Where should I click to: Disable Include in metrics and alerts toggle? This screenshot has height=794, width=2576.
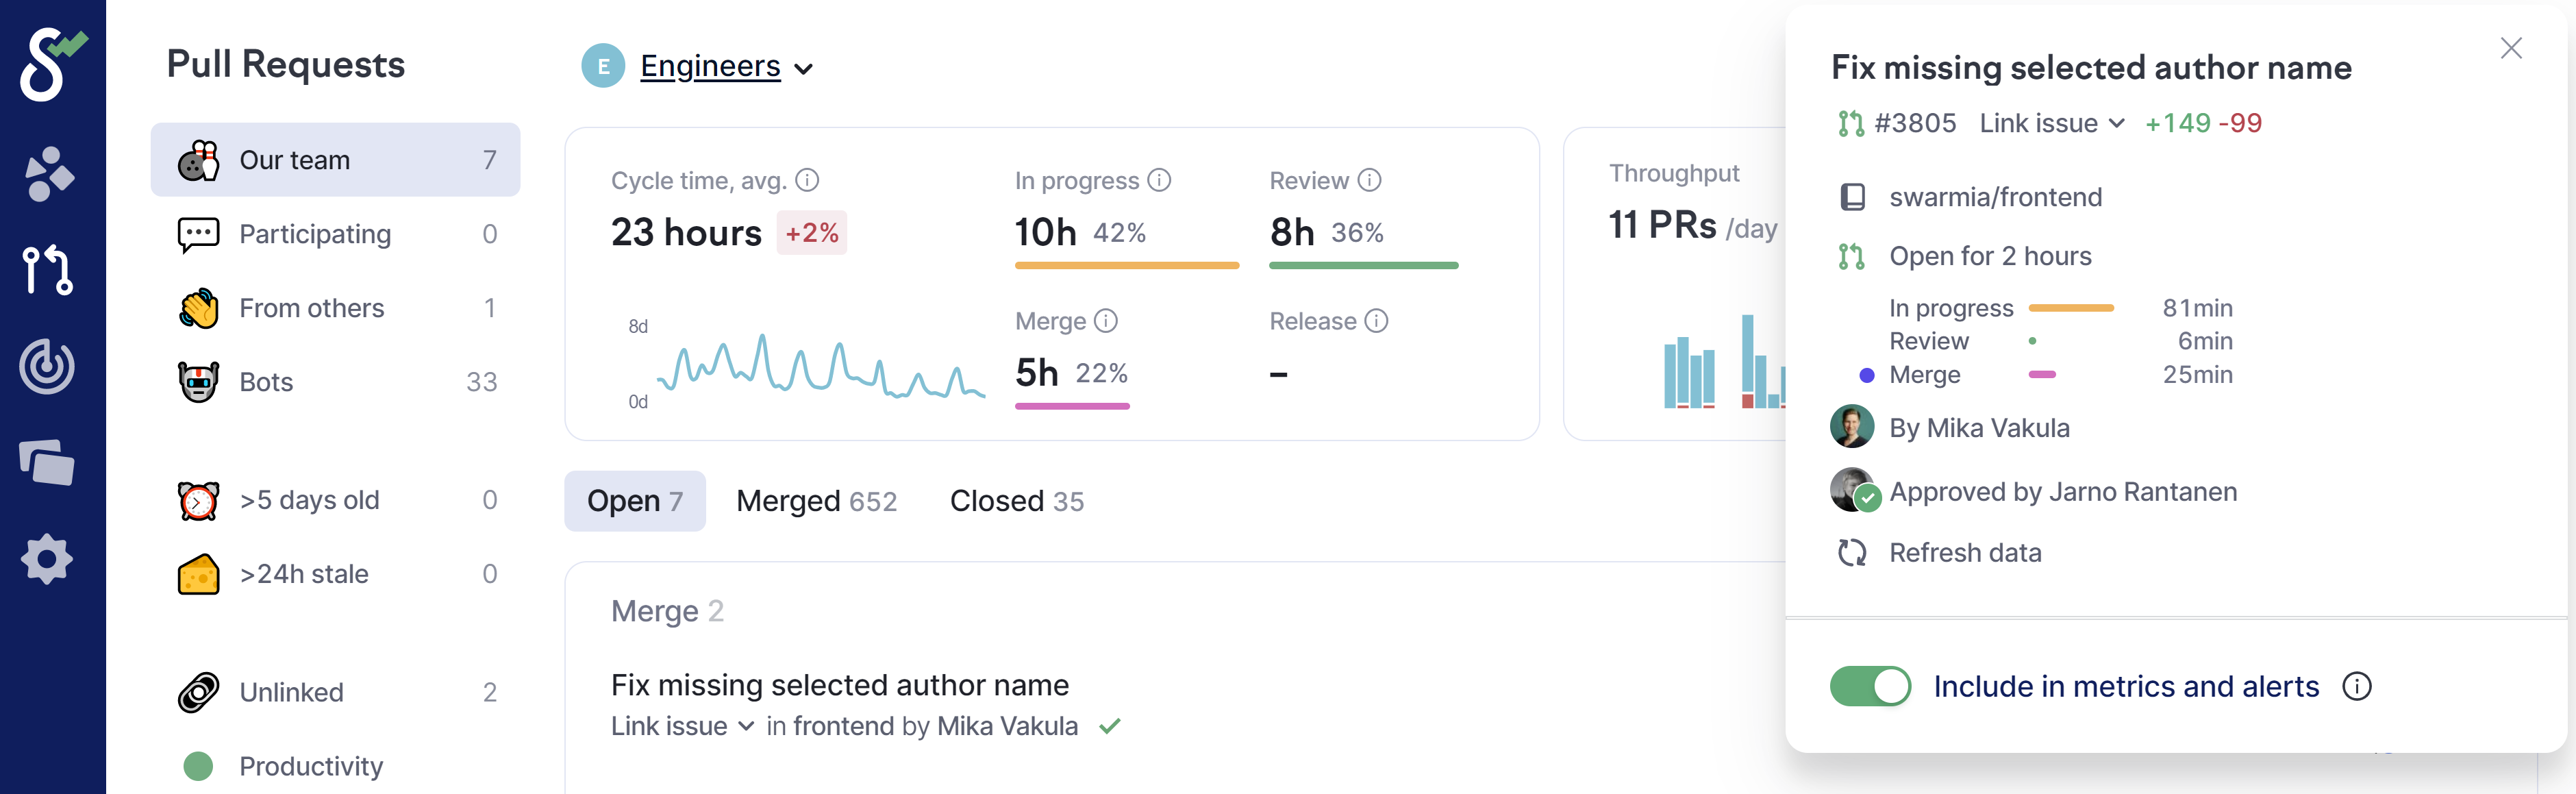(1869, 687)
